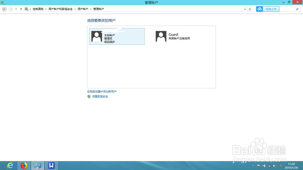This screenshot has width=303, height=170.
Task: Restore down the 管理帐户 window
Action: pos(289,2)
